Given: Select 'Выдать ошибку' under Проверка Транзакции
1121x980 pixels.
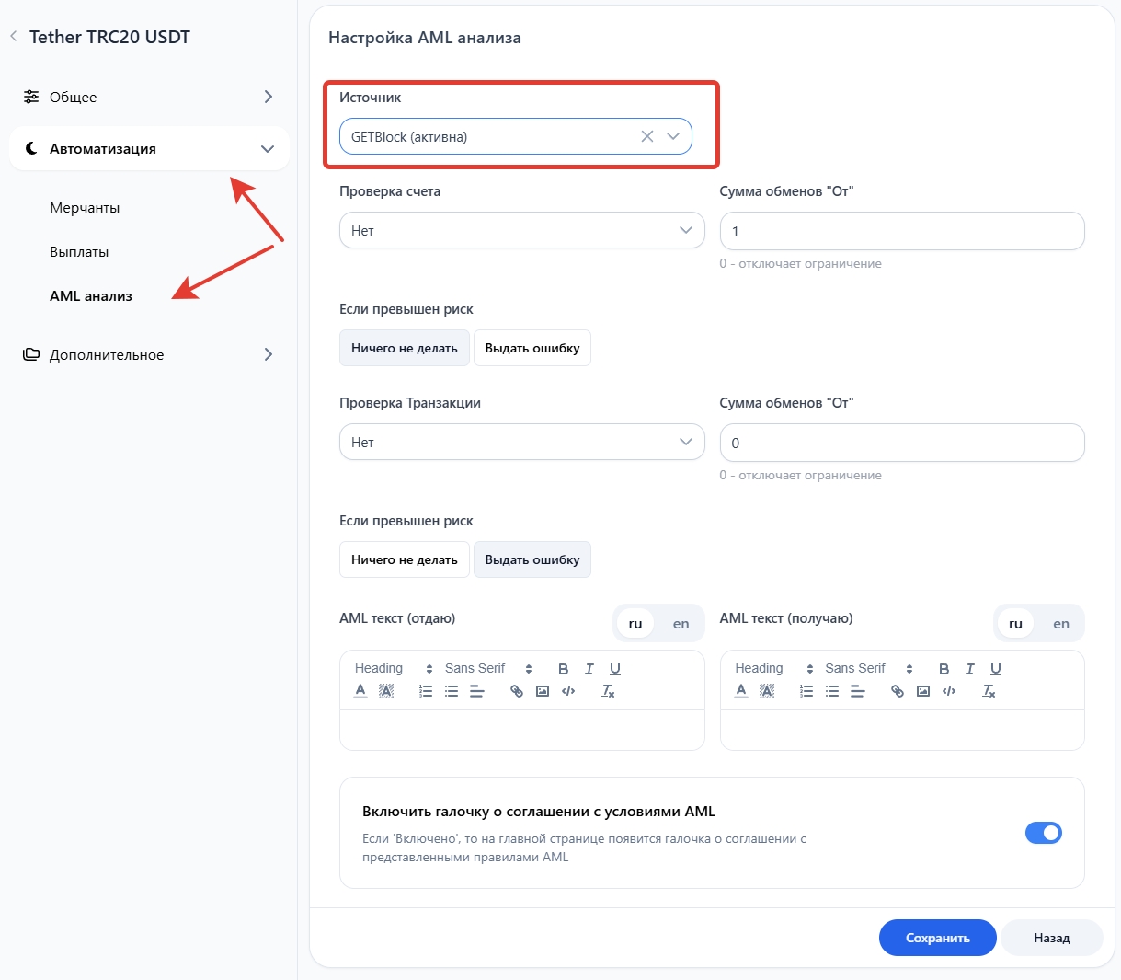Looking at the screenshot, I should [532, 559].
